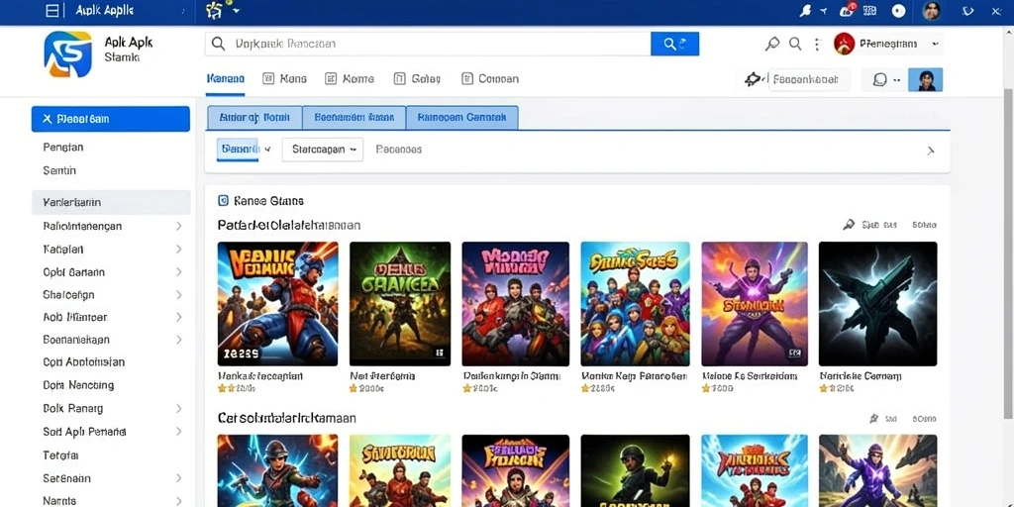Click the star rating under purple ninja game

(x=717, y=388)
